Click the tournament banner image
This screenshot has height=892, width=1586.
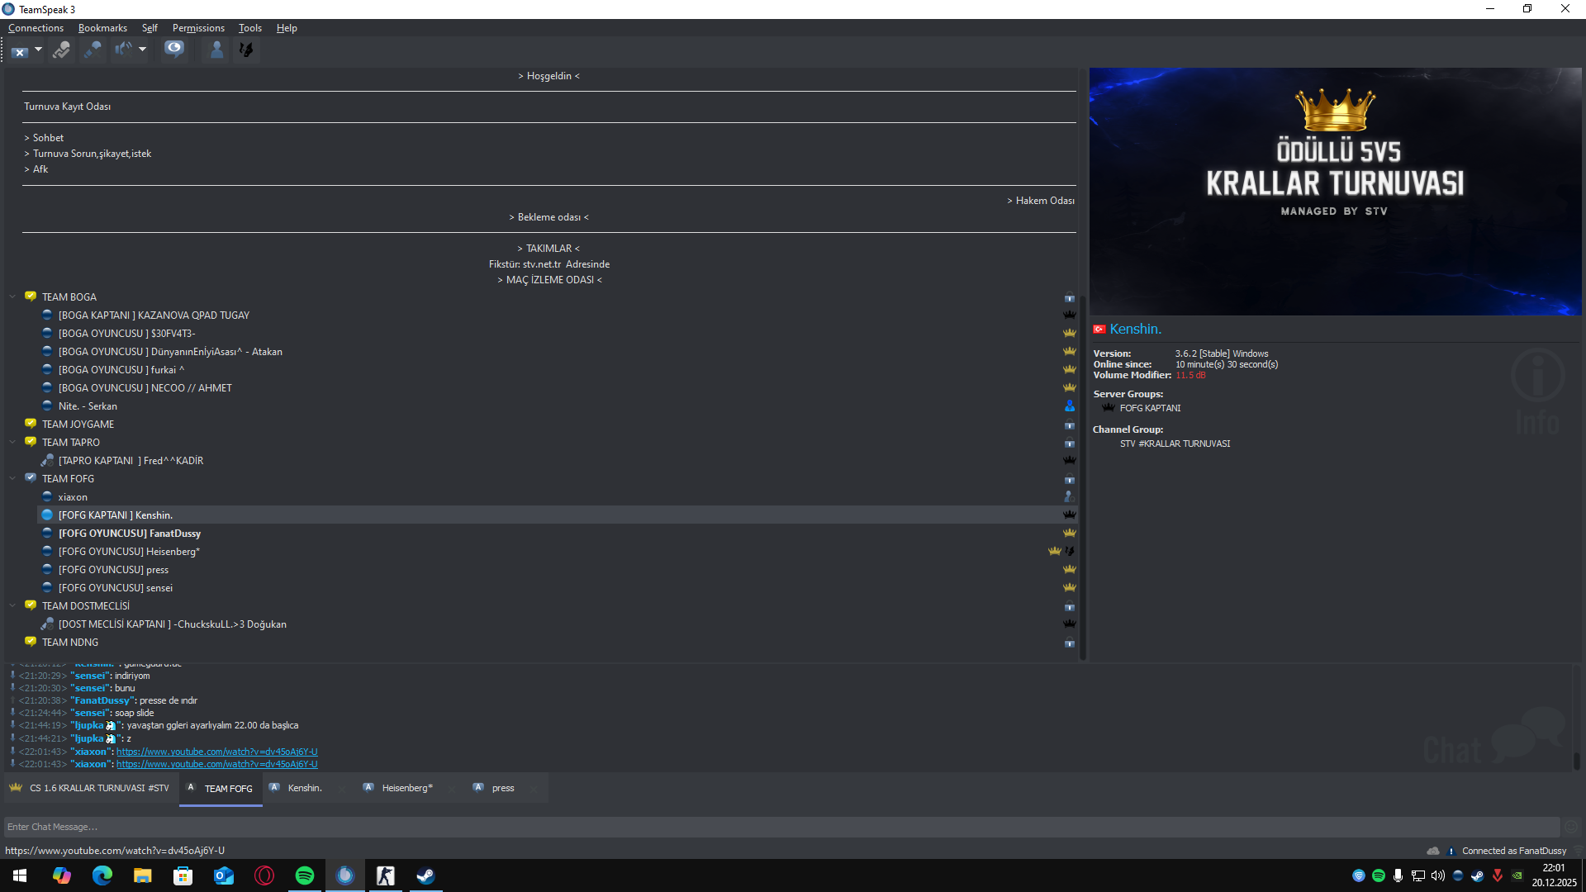tap(1335, 192)
